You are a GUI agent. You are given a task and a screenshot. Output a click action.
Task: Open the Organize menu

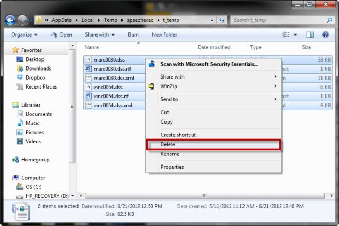coord(24,35)
